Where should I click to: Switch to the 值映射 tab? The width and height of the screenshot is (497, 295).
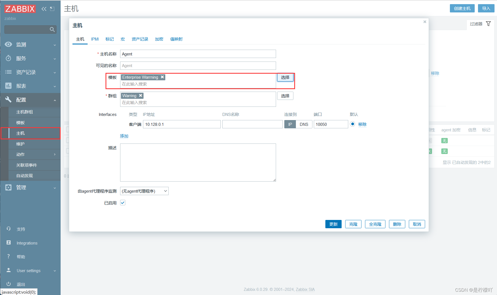pyautogui.click(x=176, y=39)
